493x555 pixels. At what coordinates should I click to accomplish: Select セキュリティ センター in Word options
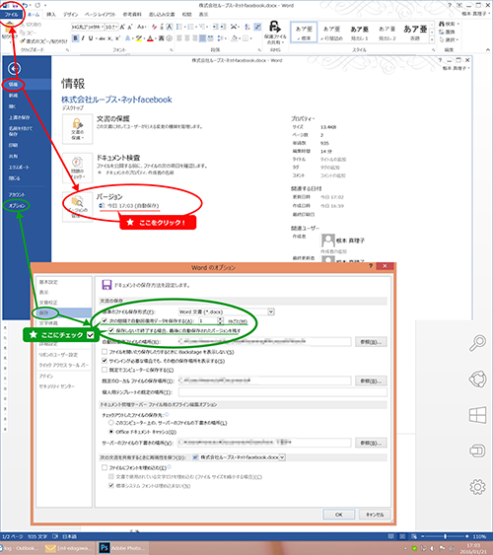point(56,386)
